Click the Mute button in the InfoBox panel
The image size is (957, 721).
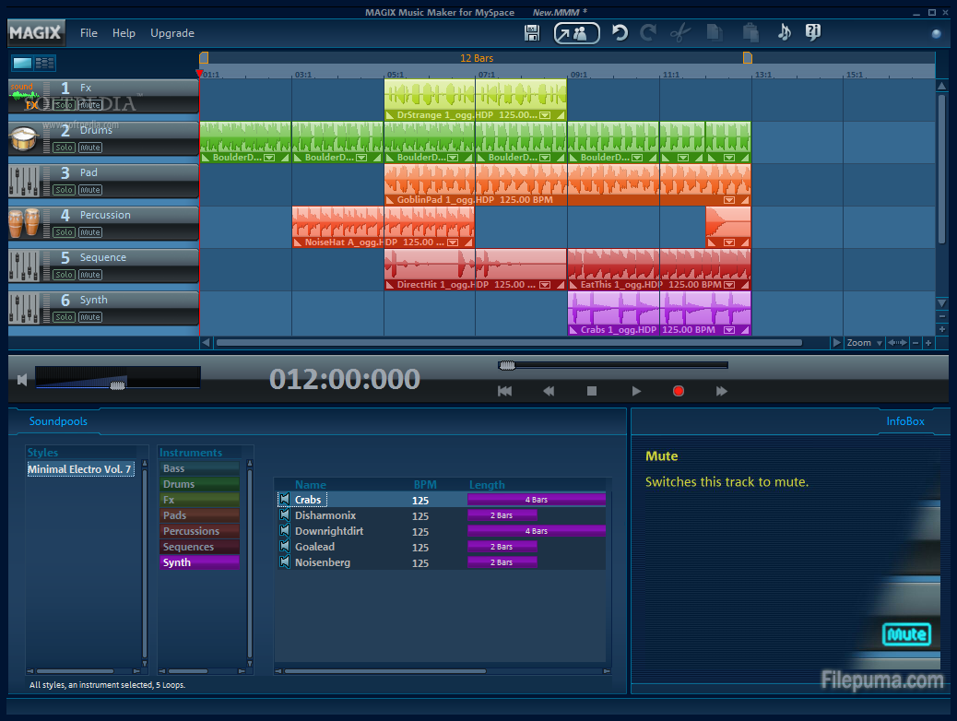tap(906, 634)
